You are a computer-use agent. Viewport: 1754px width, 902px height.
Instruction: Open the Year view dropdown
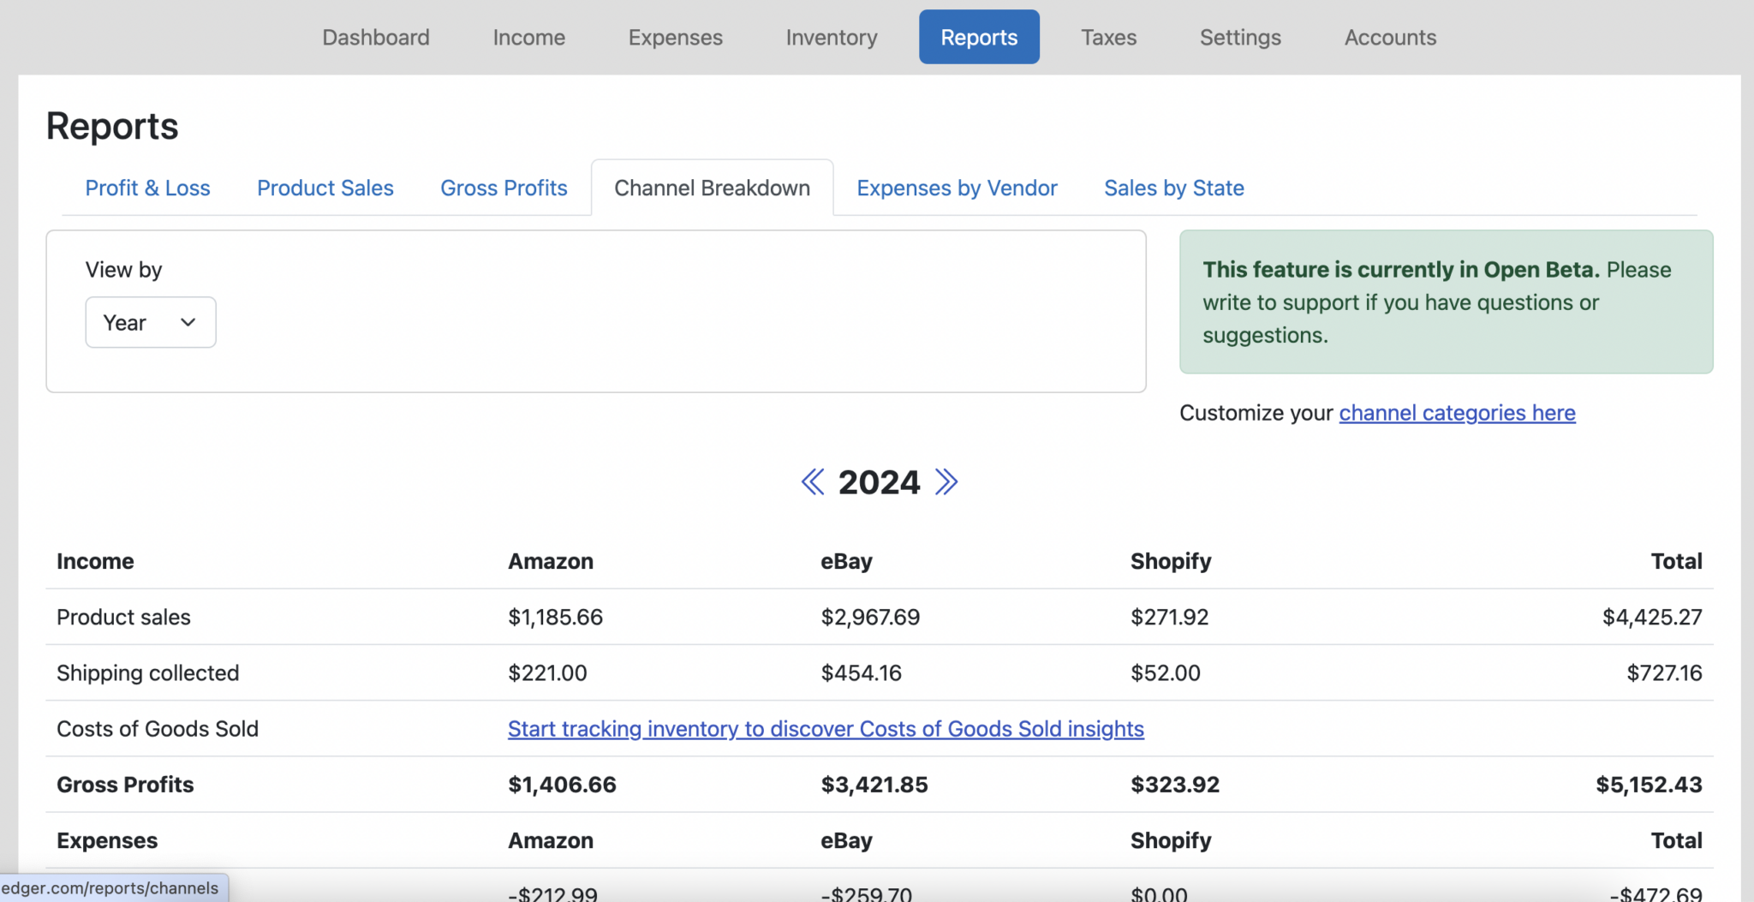tap(150, 322)
